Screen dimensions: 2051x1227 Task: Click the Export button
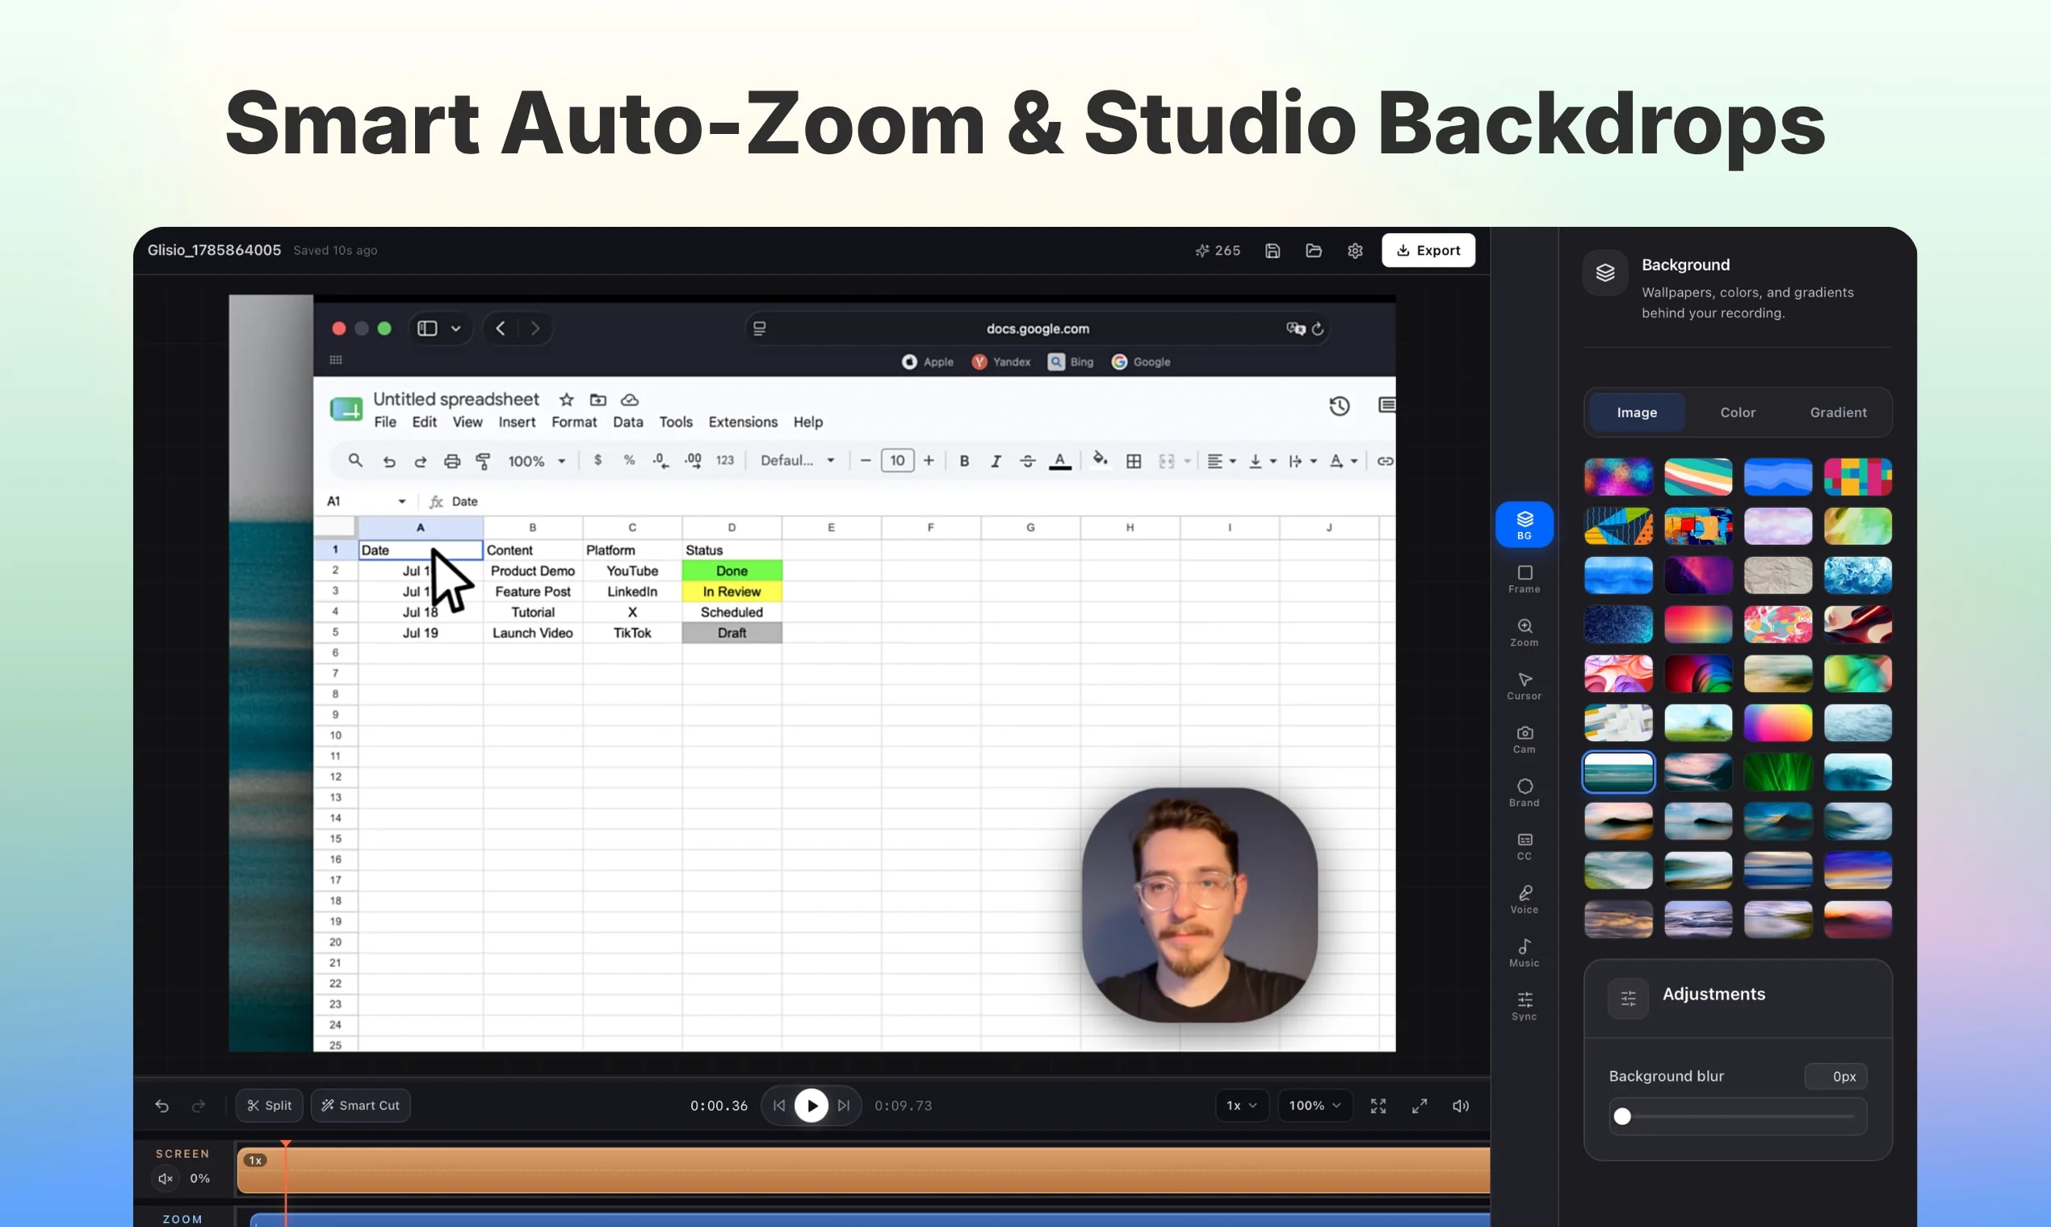[1428, 250]
